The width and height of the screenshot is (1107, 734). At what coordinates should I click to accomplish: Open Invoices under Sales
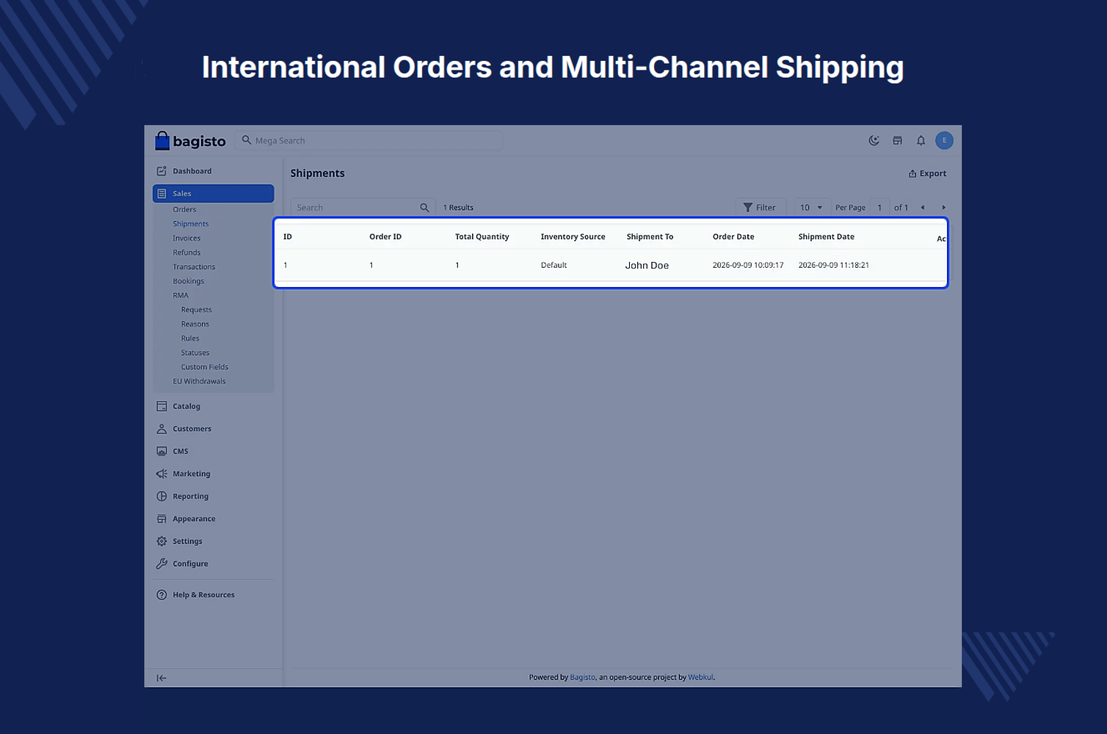186,238
